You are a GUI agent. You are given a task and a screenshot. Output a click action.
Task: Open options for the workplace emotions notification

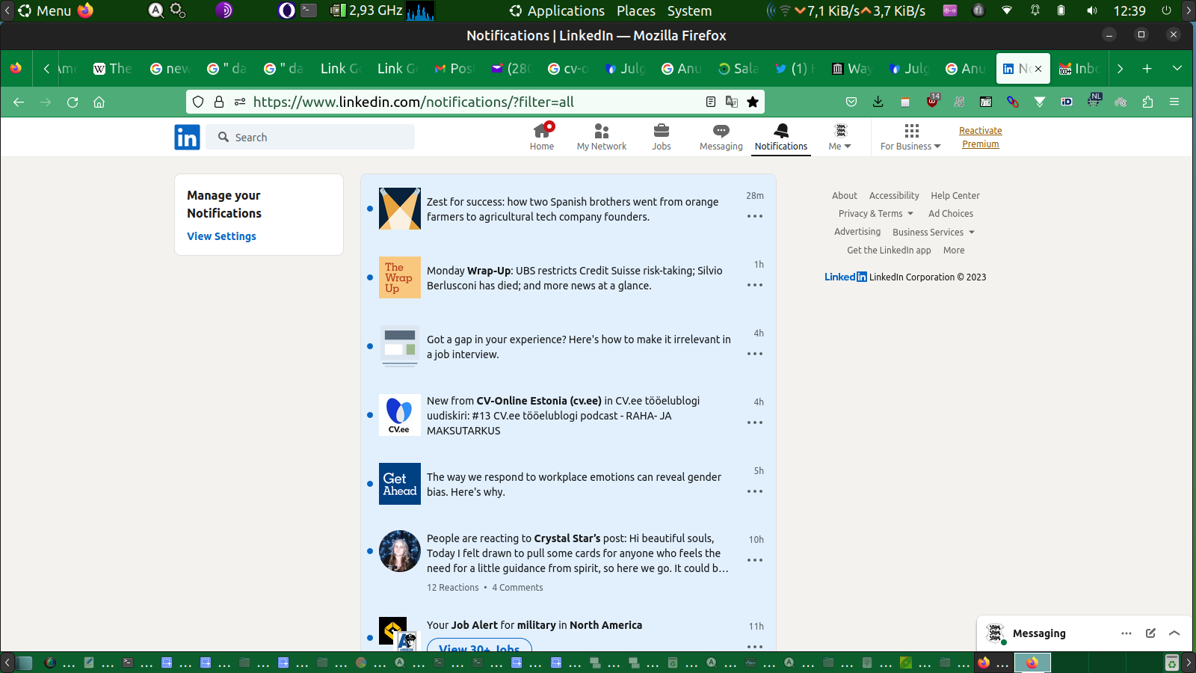(755, 491)
